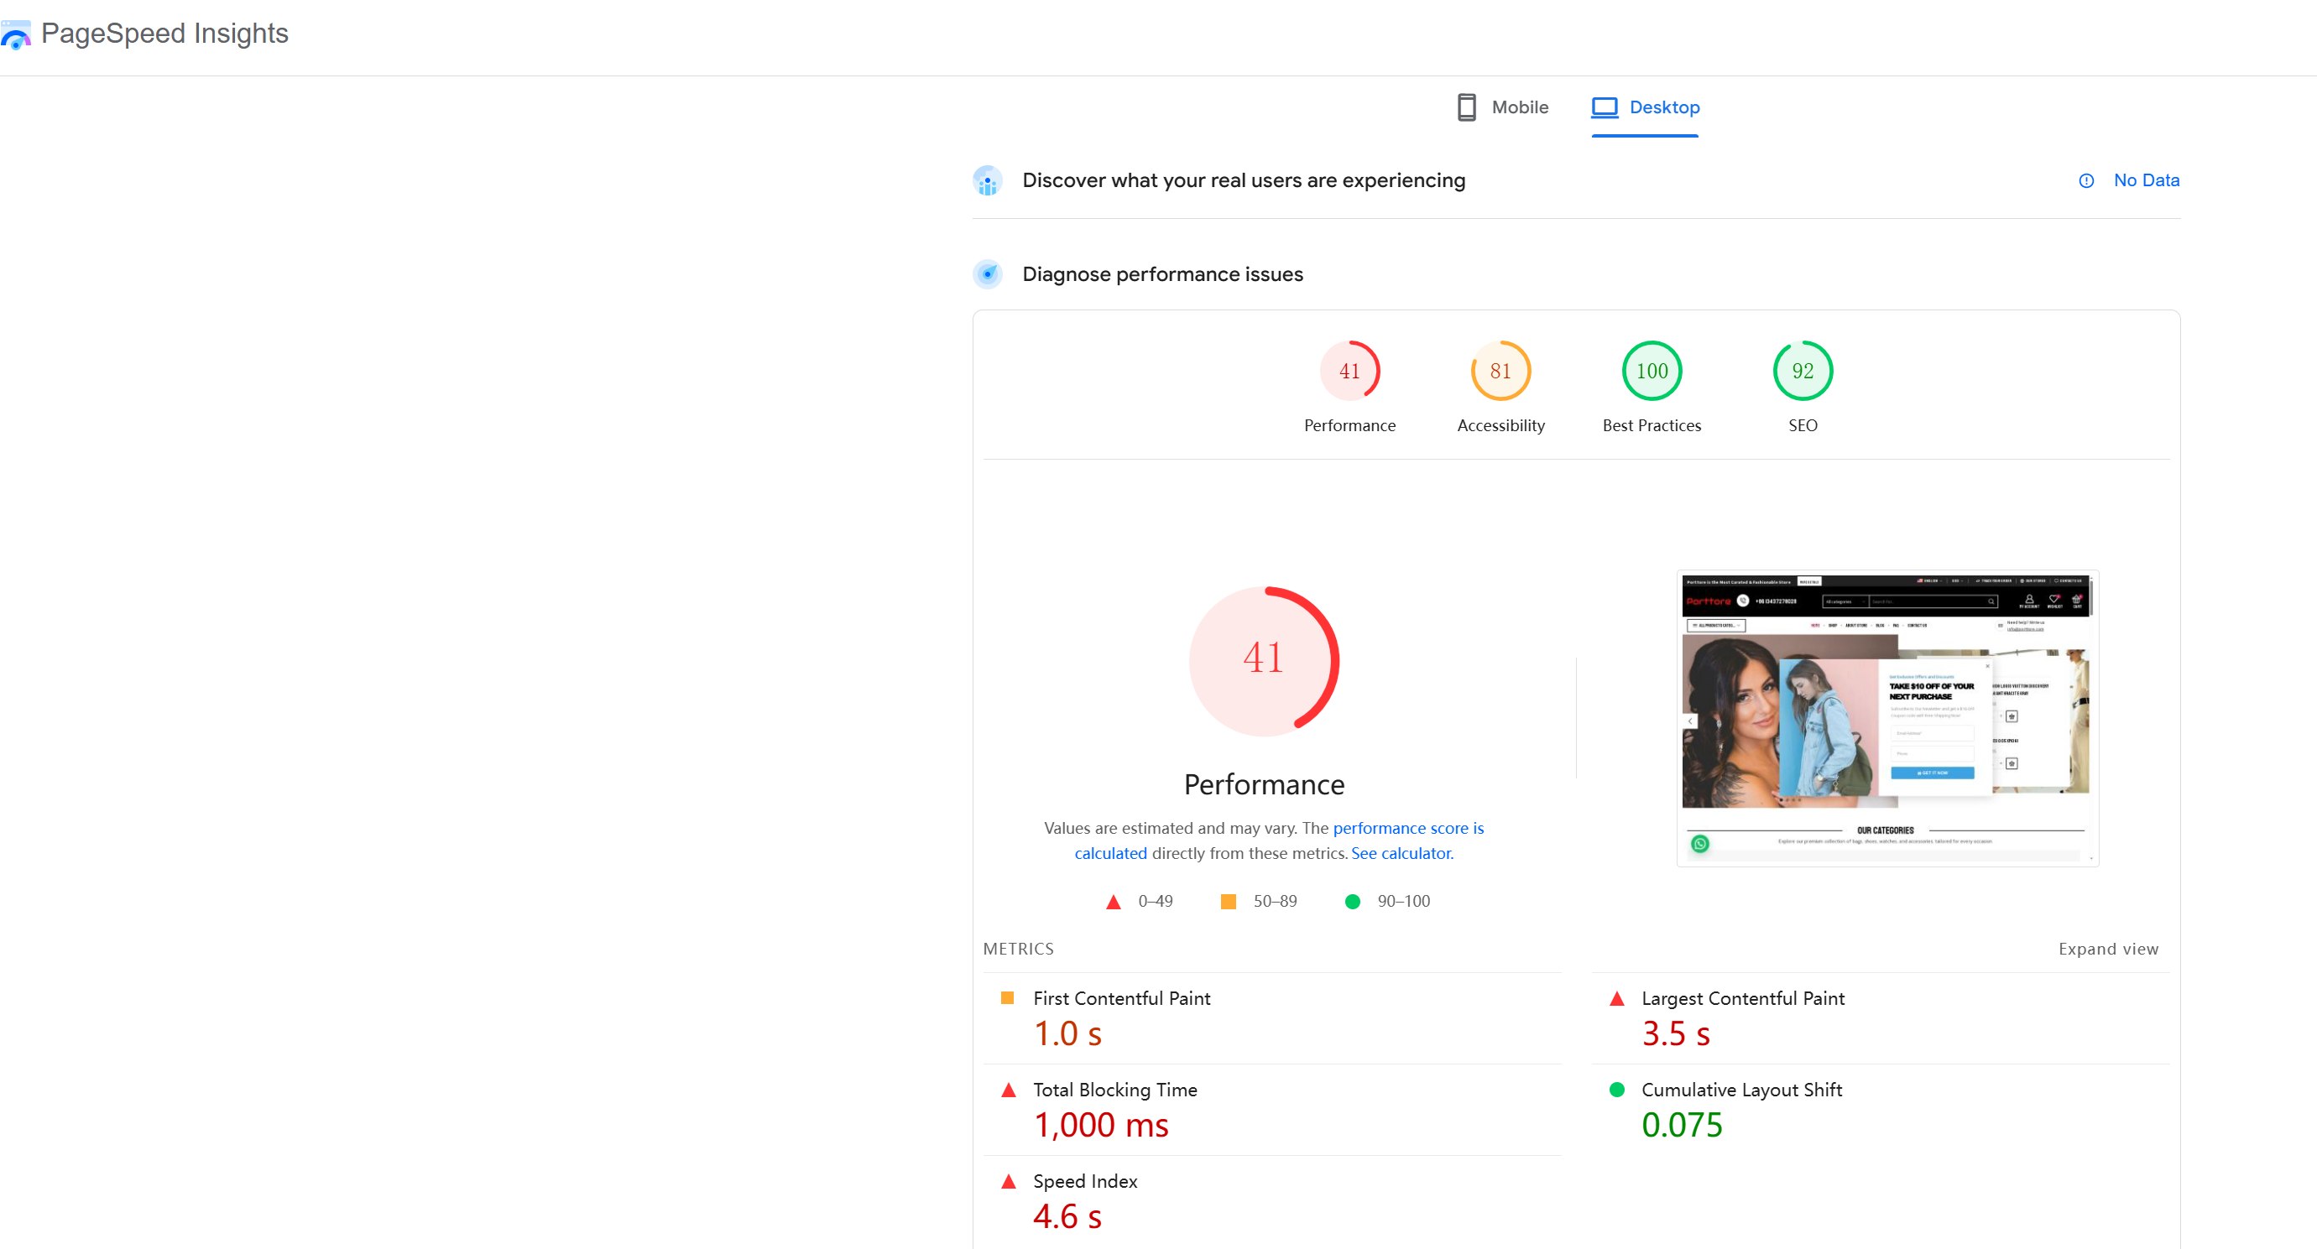Click the No Data info icon
Image resolution: width=2317 pixels, height=1249 pixels.
click(x=2086, y=180)
